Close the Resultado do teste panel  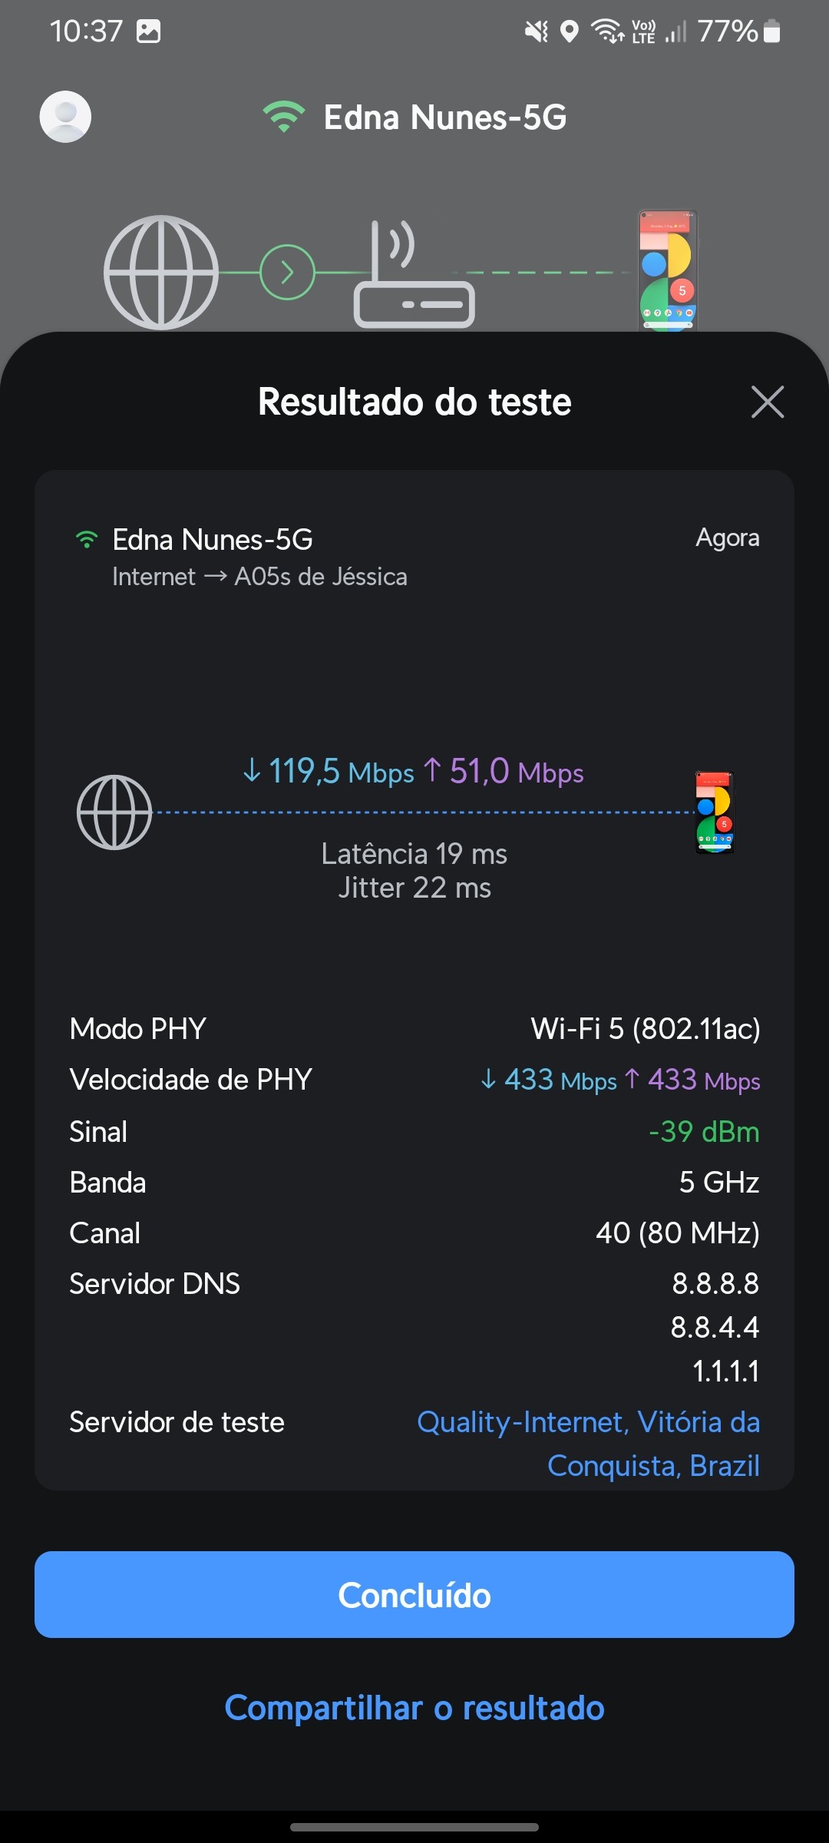(x=767, y=402)
